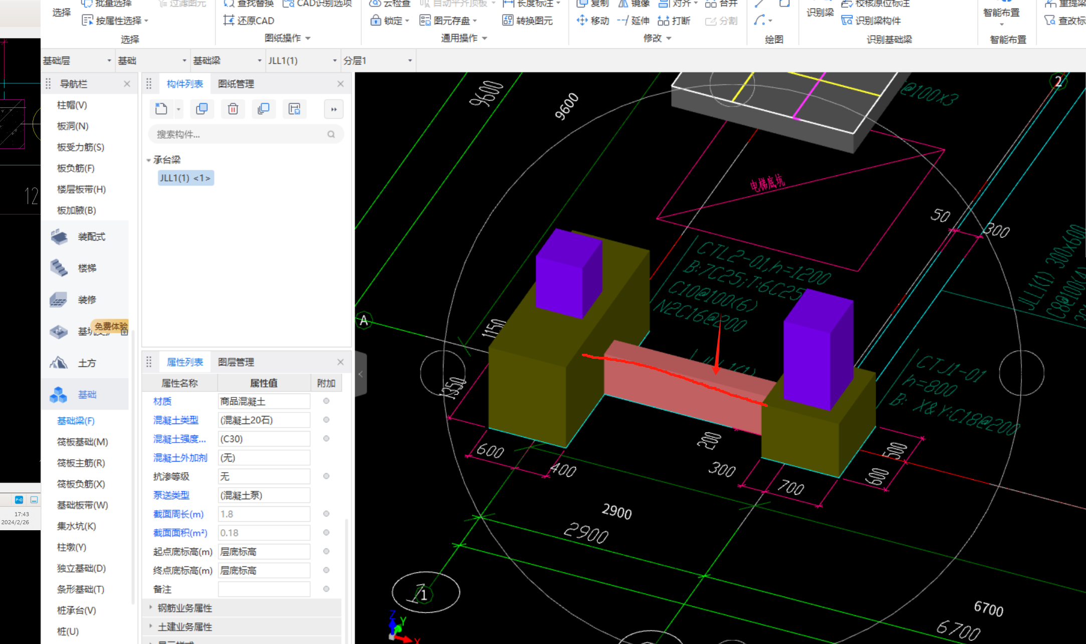
Task: Open the 锁定 lock tool
Action: pos(389,21)
